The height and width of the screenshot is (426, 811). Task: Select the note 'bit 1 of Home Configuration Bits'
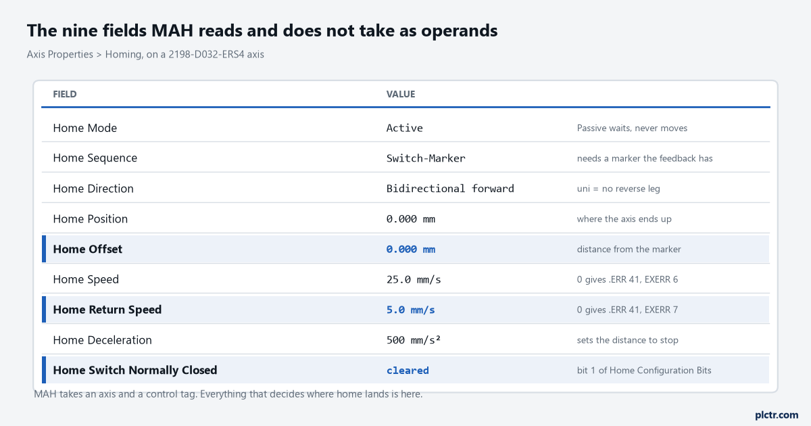pyautogui.click(x=644, y=370)
